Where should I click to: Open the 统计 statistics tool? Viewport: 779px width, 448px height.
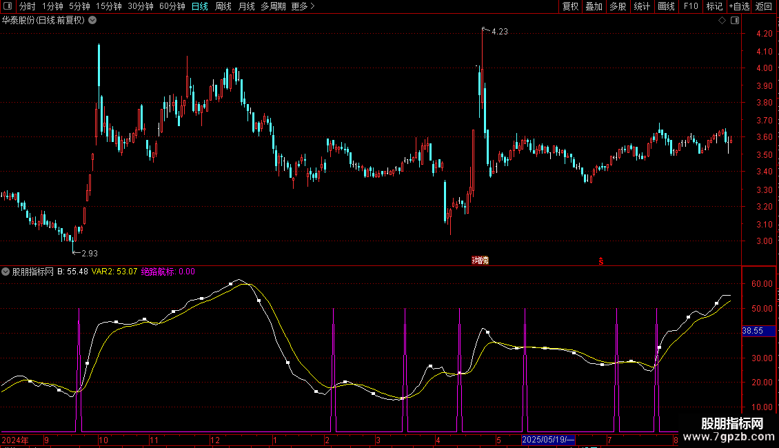642,6
